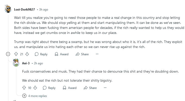Open the 2h ago timestamp link
The height and width of the screenshot is (101, 185).
tap(38, 63)
